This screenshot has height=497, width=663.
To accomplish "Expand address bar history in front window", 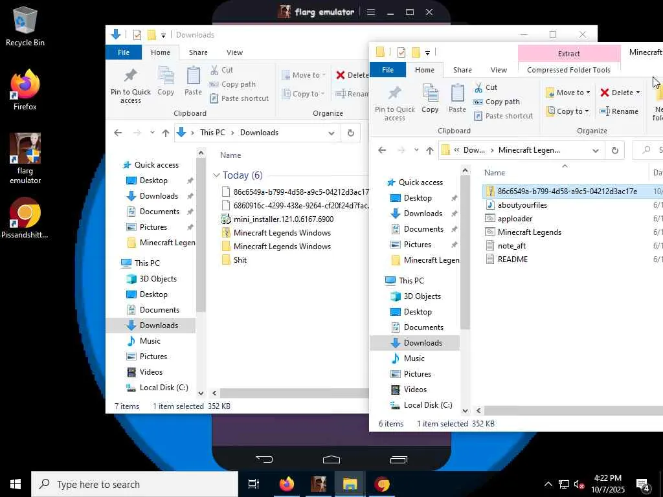I will tap(596, 150).
